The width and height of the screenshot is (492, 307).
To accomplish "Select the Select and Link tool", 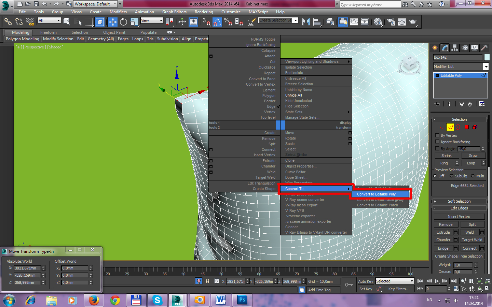I will point(8,22).
